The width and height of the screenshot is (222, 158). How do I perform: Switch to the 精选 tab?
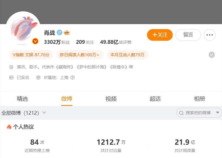(22, 99)
